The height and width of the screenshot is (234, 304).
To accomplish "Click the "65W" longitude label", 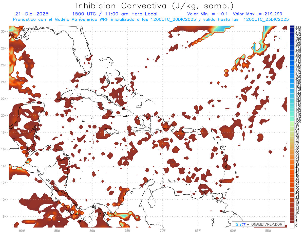I will pos(198,231).
